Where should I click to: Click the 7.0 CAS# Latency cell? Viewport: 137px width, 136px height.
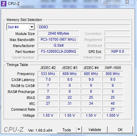[x=48, y=80]
